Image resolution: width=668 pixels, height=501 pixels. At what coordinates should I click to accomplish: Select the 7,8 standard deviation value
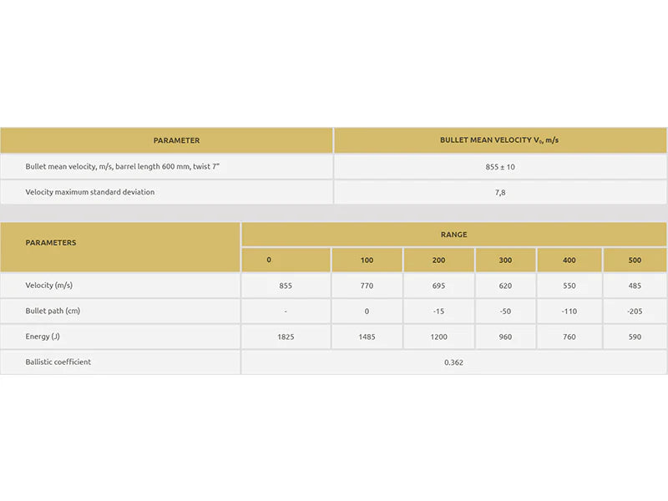click(x=500, y=193)
